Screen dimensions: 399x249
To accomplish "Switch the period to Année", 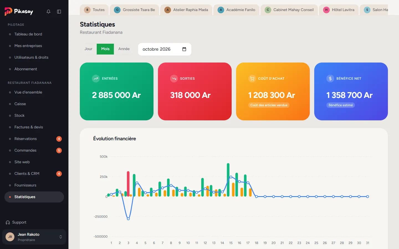I will tap(124, 49).
